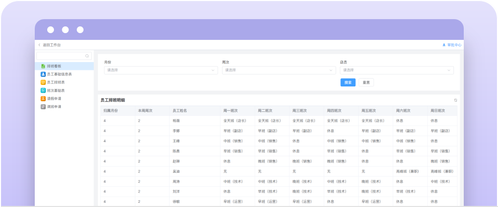Select employee name 杨薇 in the table
Viewport: 498px width, 207px height.
tap(176, 121)
